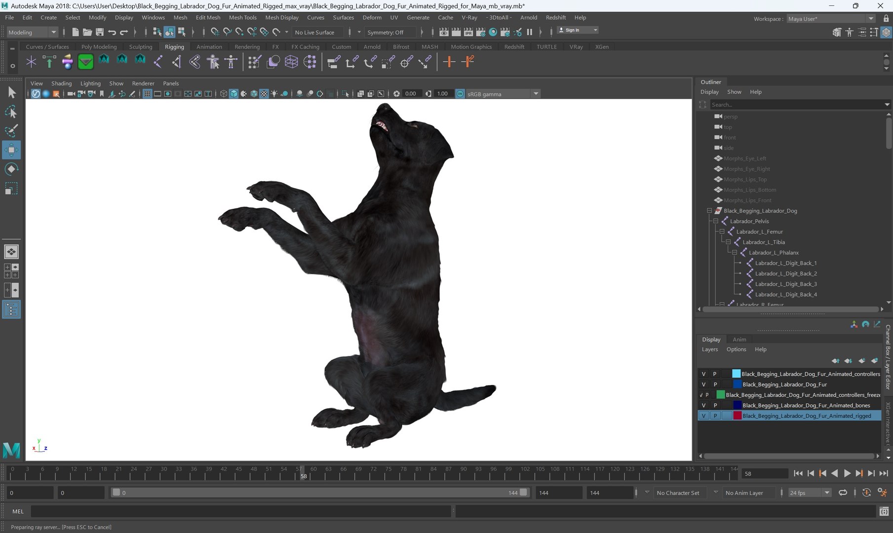Click the New Scene icon

click(75, 32)
